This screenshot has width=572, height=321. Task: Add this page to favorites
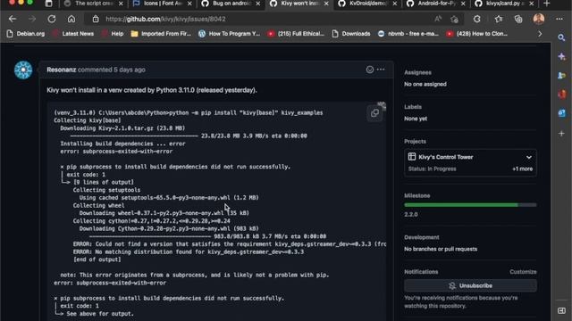point(455,20)
